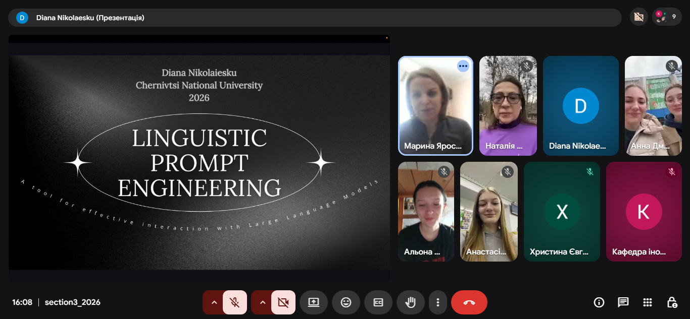Select Христина Євг... avatar tile
This screenshot has width=690, height=319.
pos(562,212)
